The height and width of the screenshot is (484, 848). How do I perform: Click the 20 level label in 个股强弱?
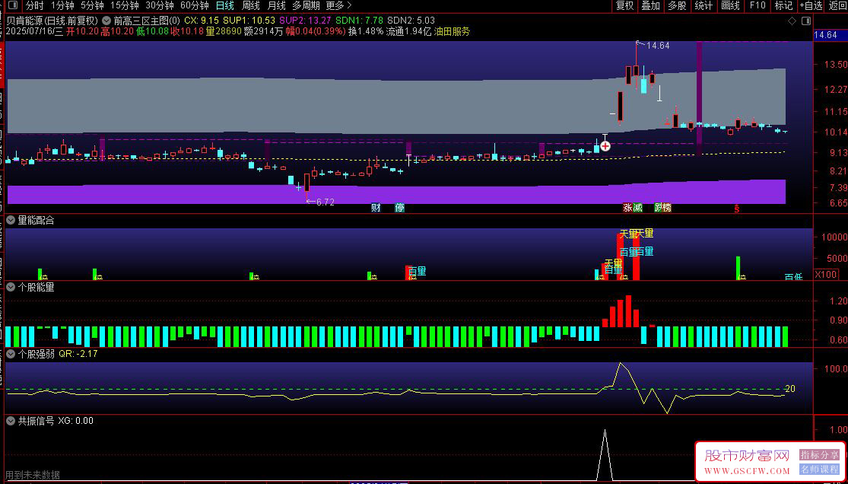pyautogui.click(x=789, y=388)
